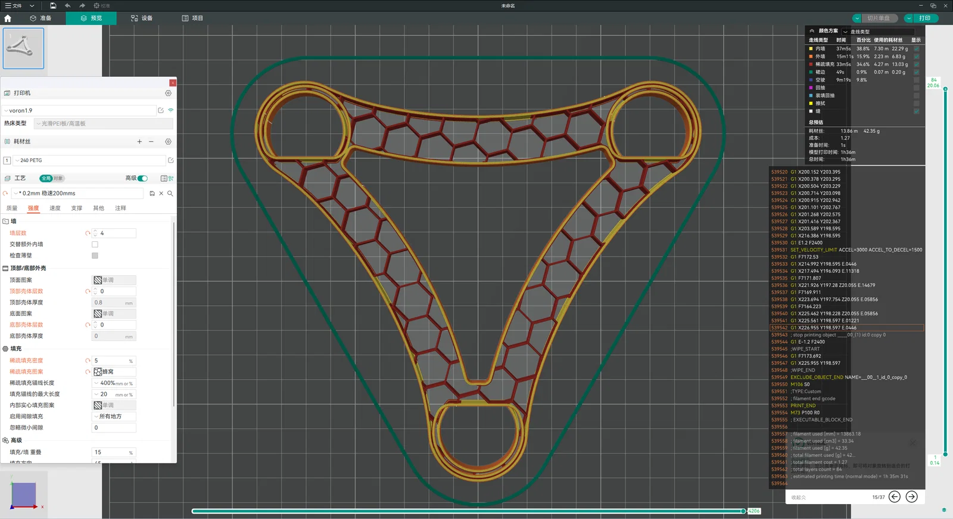Click the printer Wi-Fi connection icon

click(171, 110)
